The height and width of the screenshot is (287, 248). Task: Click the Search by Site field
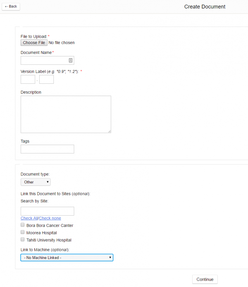pos(48,211)
